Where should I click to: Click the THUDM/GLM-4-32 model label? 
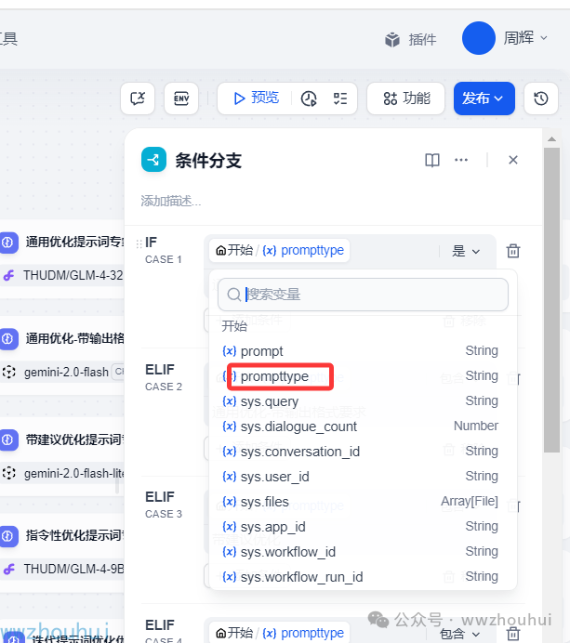[x=73, y=275]
